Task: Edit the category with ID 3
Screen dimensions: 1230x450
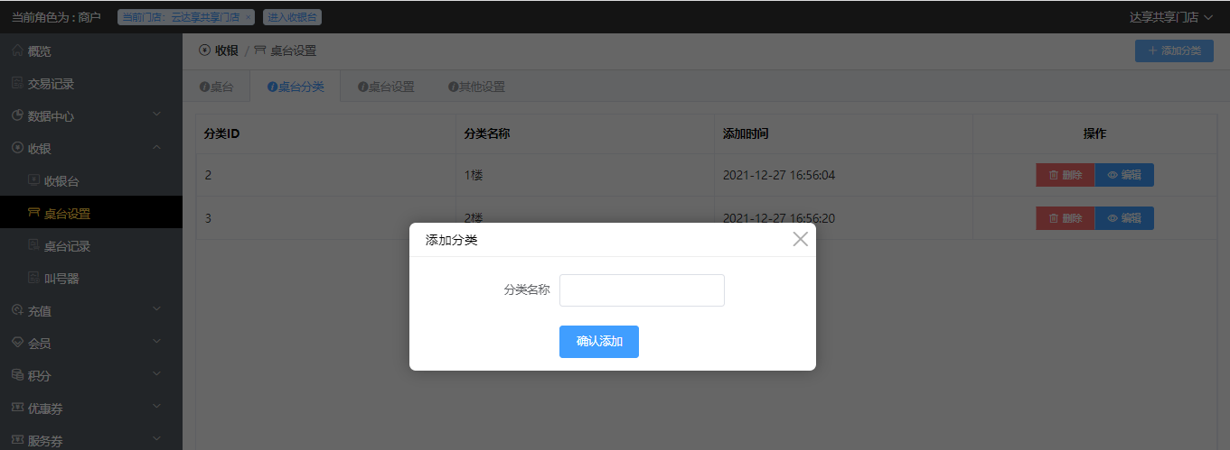Action: pyautogui.click(x=1124, y=218)
